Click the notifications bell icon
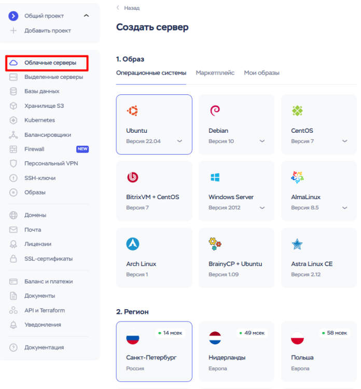 [x=13, y=325]
